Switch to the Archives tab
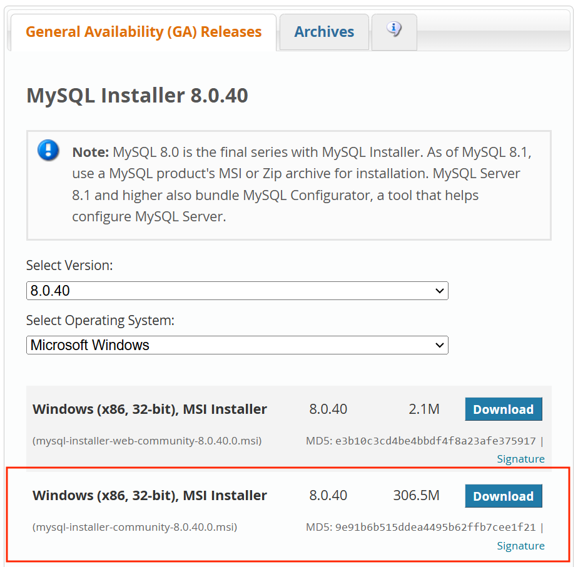This screenshot has height=567, width=578. coord(324,32)
